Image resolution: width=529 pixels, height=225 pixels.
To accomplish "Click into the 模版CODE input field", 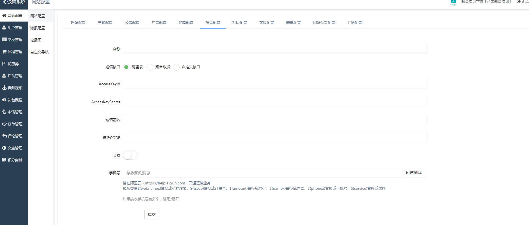I will (275, 137).
